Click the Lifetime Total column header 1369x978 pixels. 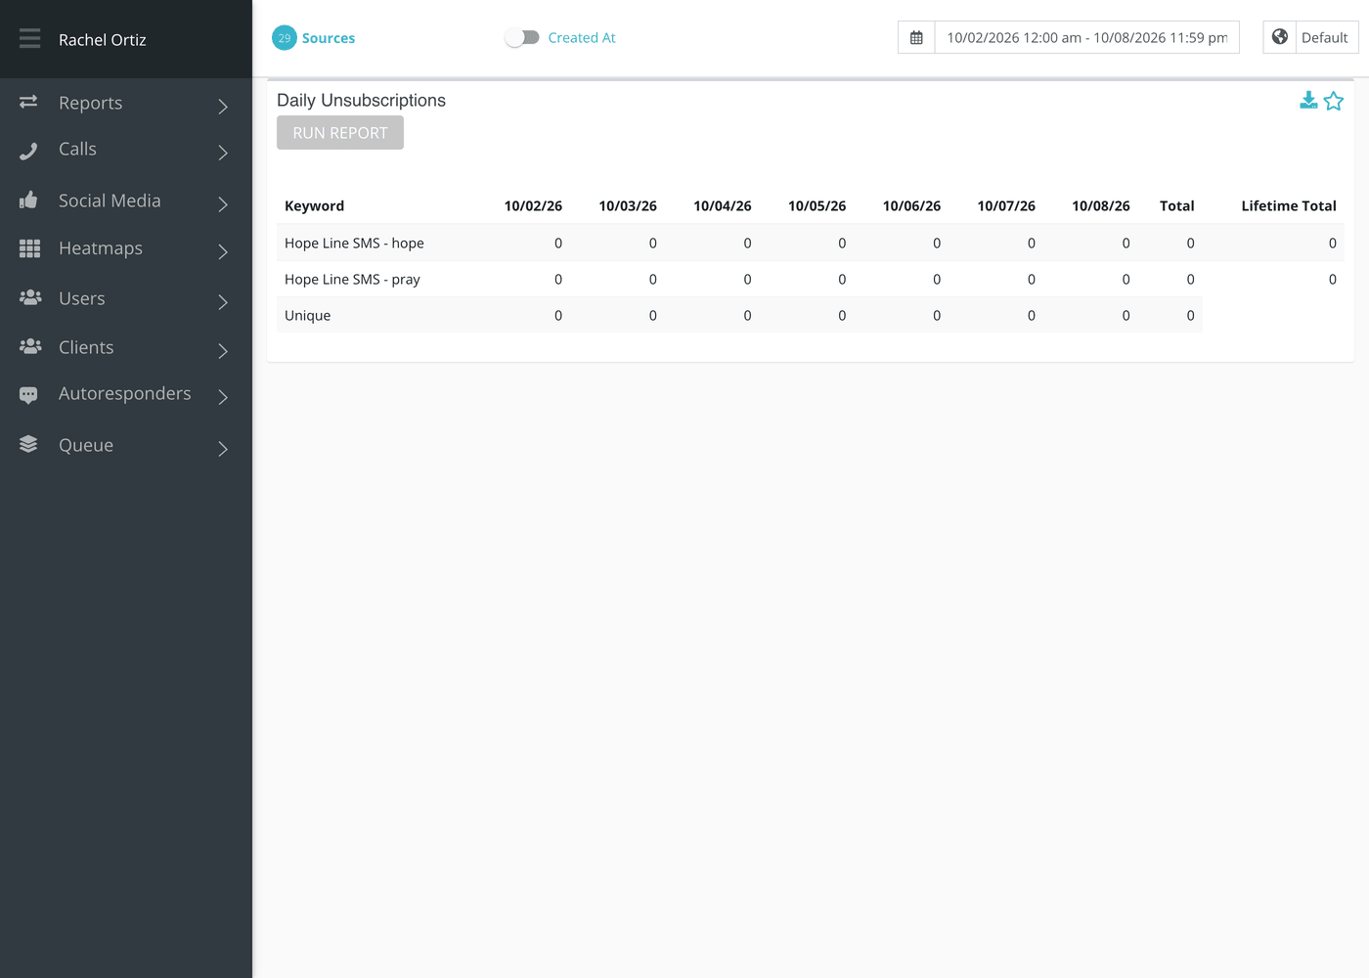pos(1289,205)
